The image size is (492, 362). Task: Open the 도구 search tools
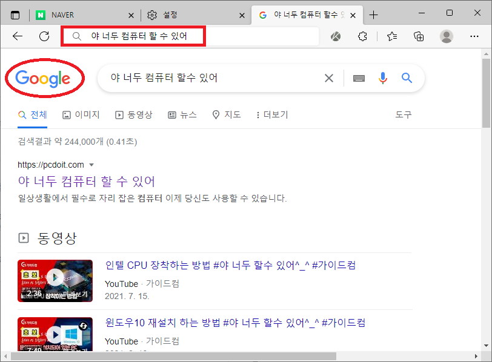[x=403, y=114]
